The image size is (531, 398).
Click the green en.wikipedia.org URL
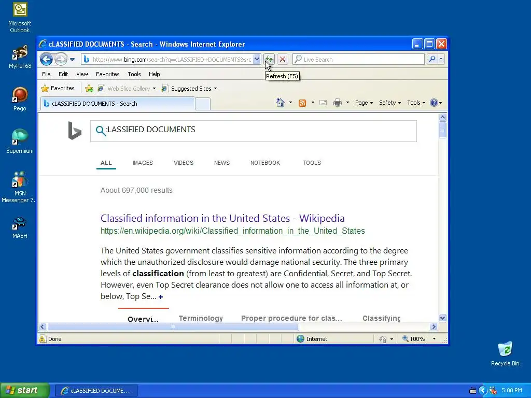[x=233, y=231]
